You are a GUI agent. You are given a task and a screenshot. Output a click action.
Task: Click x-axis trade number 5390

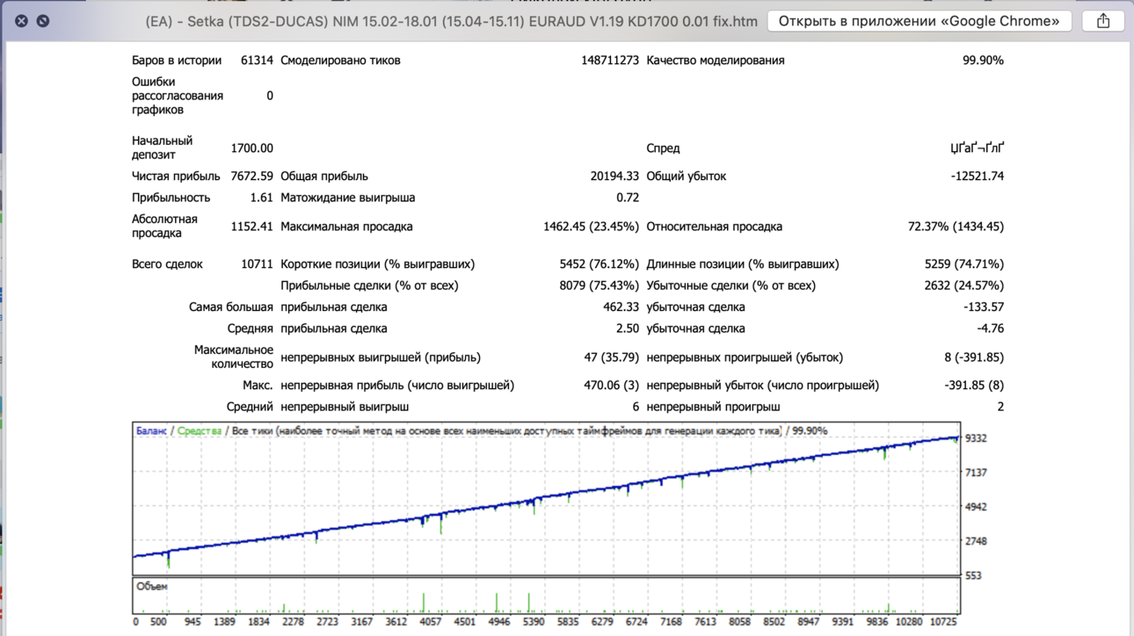click(534, 622)
